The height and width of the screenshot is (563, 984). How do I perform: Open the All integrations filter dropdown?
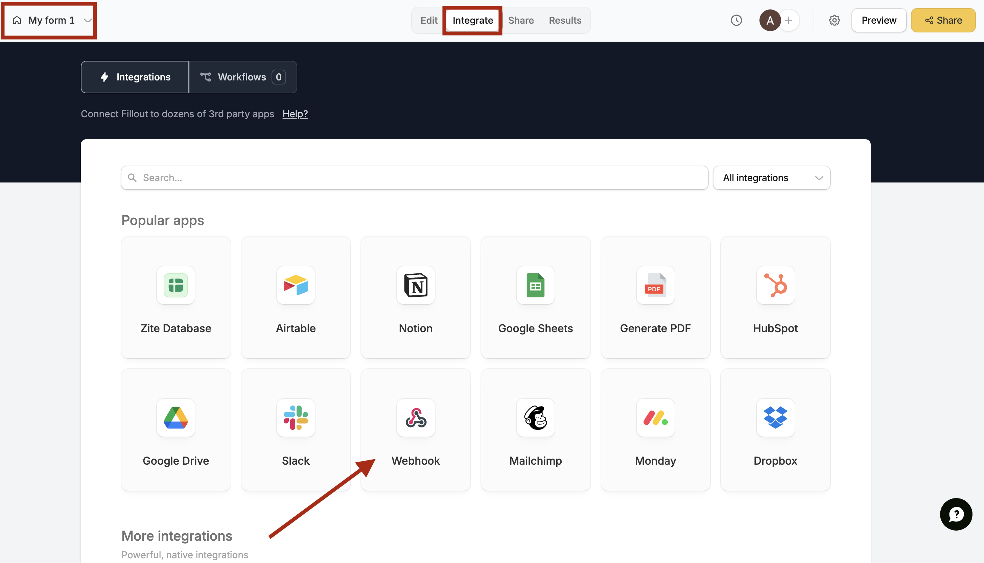coord(771,177)
